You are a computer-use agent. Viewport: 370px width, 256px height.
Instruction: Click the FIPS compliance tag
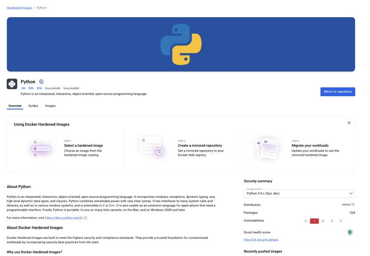click(31, 88)
